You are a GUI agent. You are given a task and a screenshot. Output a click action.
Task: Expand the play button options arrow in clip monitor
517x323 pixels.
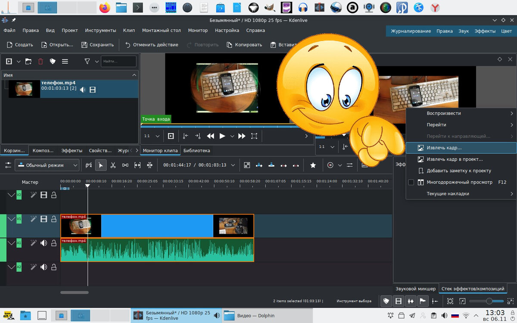click(x=232, y=136)
